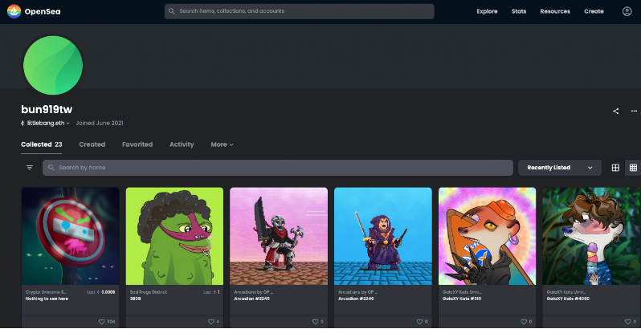This screenshot has height=329, width=641.
Task: Click the share profile icon
Action: click(615, 111)
